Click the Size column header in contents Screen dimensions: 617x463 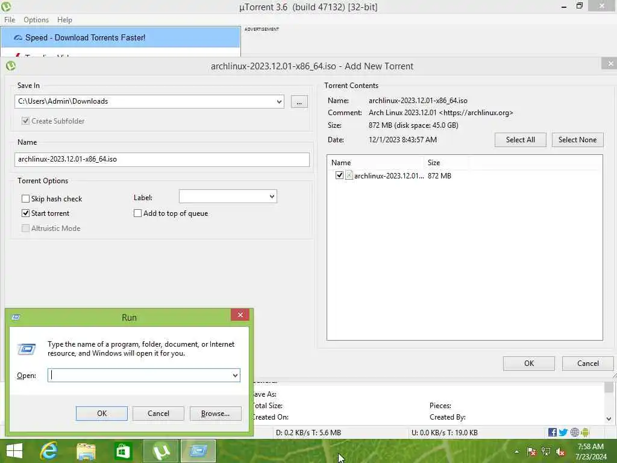tap(446, 163)
